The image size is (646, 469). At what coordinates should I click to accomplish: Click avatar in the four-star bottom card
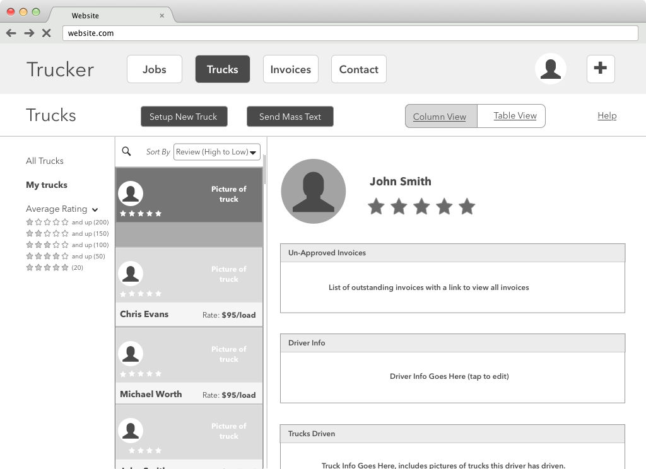click(131, 431)
